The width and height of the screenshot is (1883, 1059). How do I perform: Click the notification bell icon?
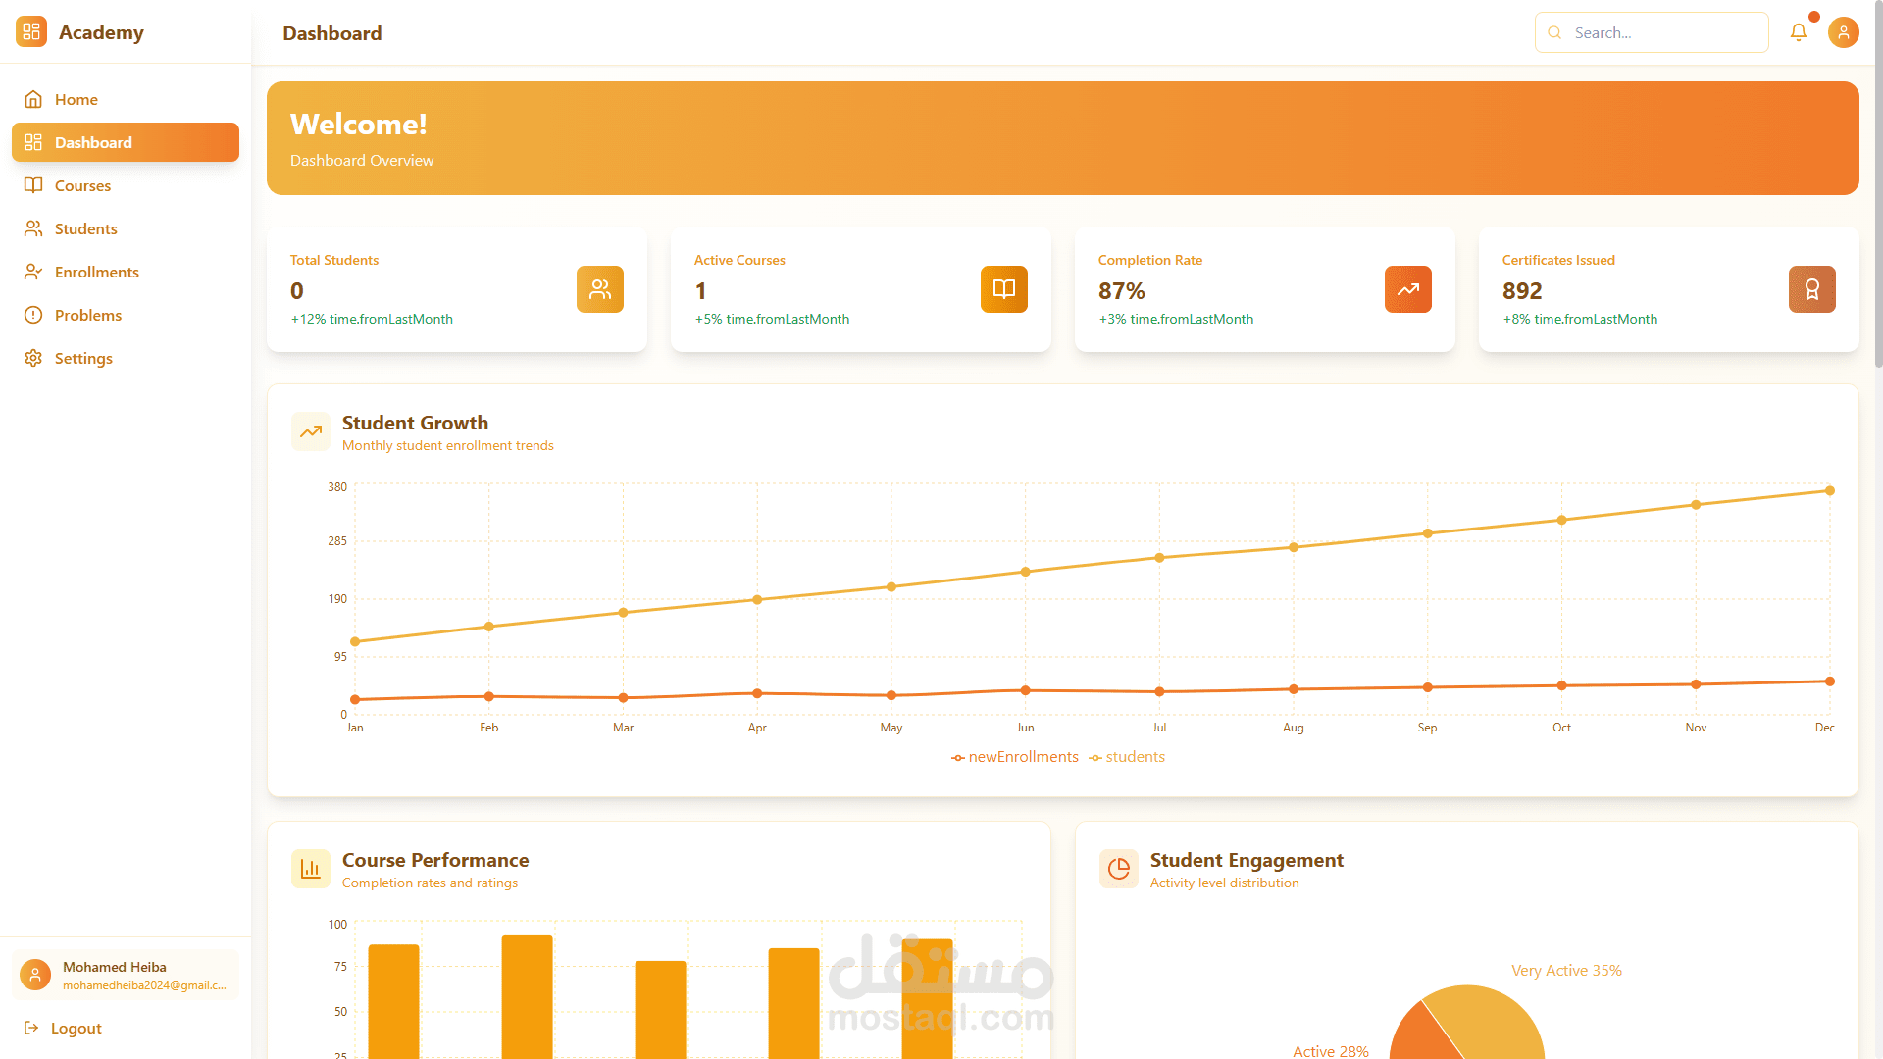pos(1798,32)
